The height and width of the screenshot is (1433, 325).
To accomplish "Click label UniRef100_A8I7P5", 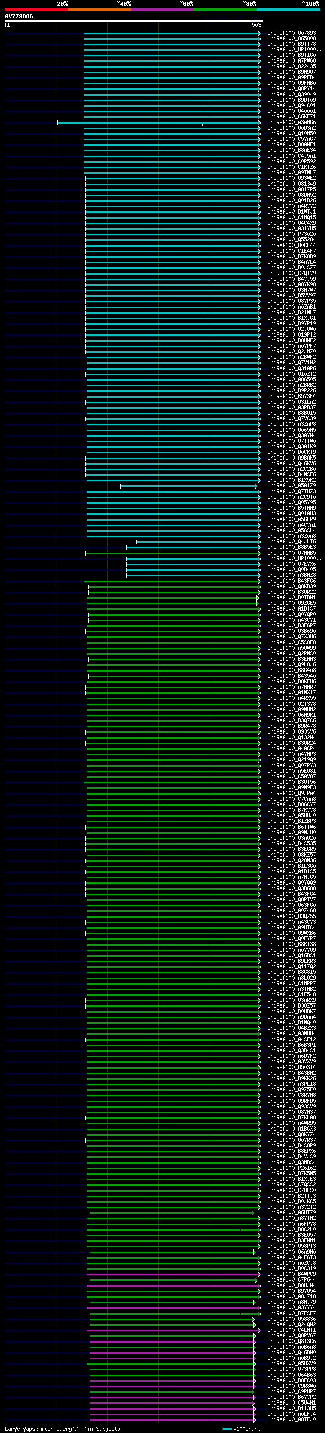I will (x=291, y=189).
